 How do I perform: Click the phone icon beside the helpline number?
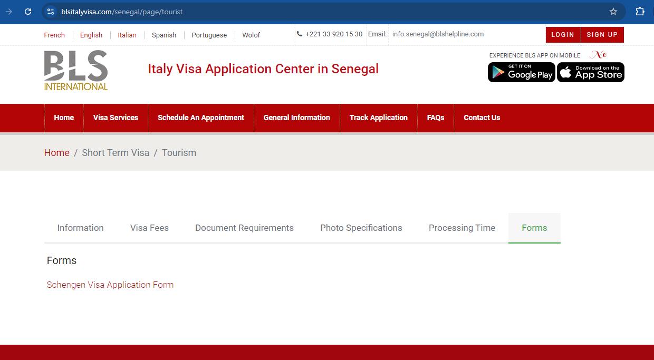click(300, 34)
